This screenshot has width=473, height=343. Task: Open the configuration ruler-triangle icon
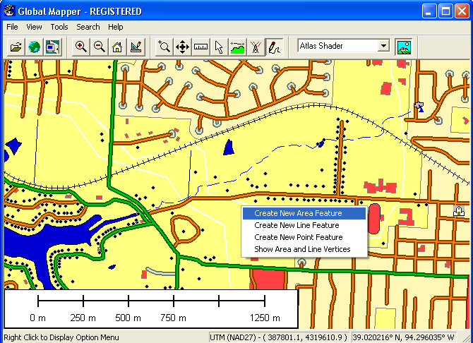136,47
